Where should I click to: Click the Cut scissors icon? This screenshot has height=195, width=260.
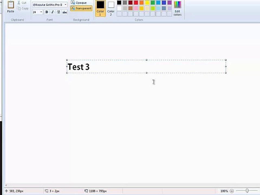[19, 2]
